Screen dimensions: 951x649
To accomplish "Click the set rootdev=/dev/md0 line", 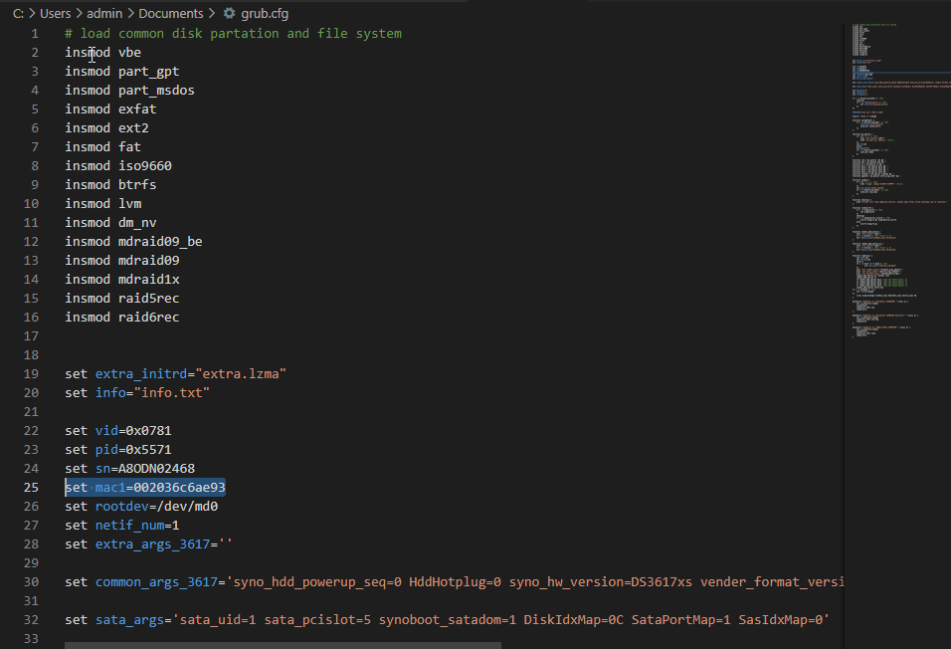I will (x=141, y=507).
